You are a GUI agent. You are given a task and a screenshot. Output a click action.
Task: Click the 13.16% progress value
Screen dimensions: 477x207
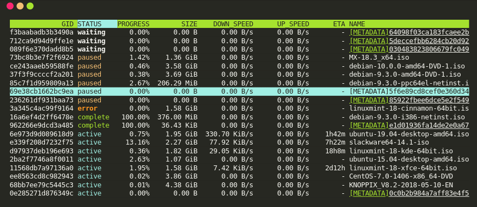(x=138, y=142)
